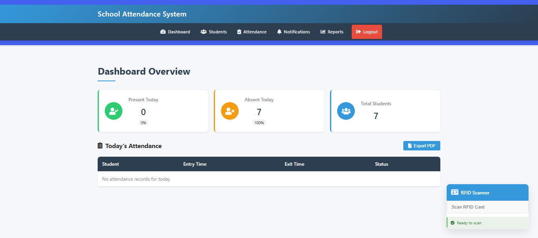
Task: Click the green check icon by Ready to scan
Action: tap(453, 223)
